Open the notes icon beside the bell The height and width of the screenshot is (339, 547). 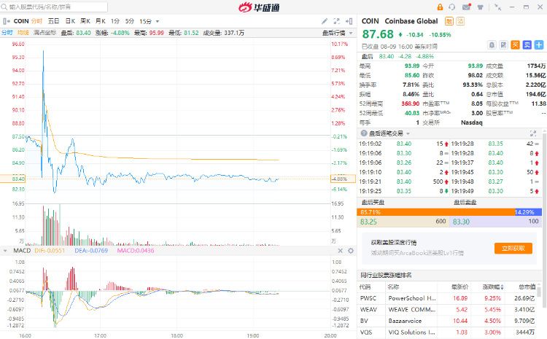pyautogui.click(x=503, y=44)
